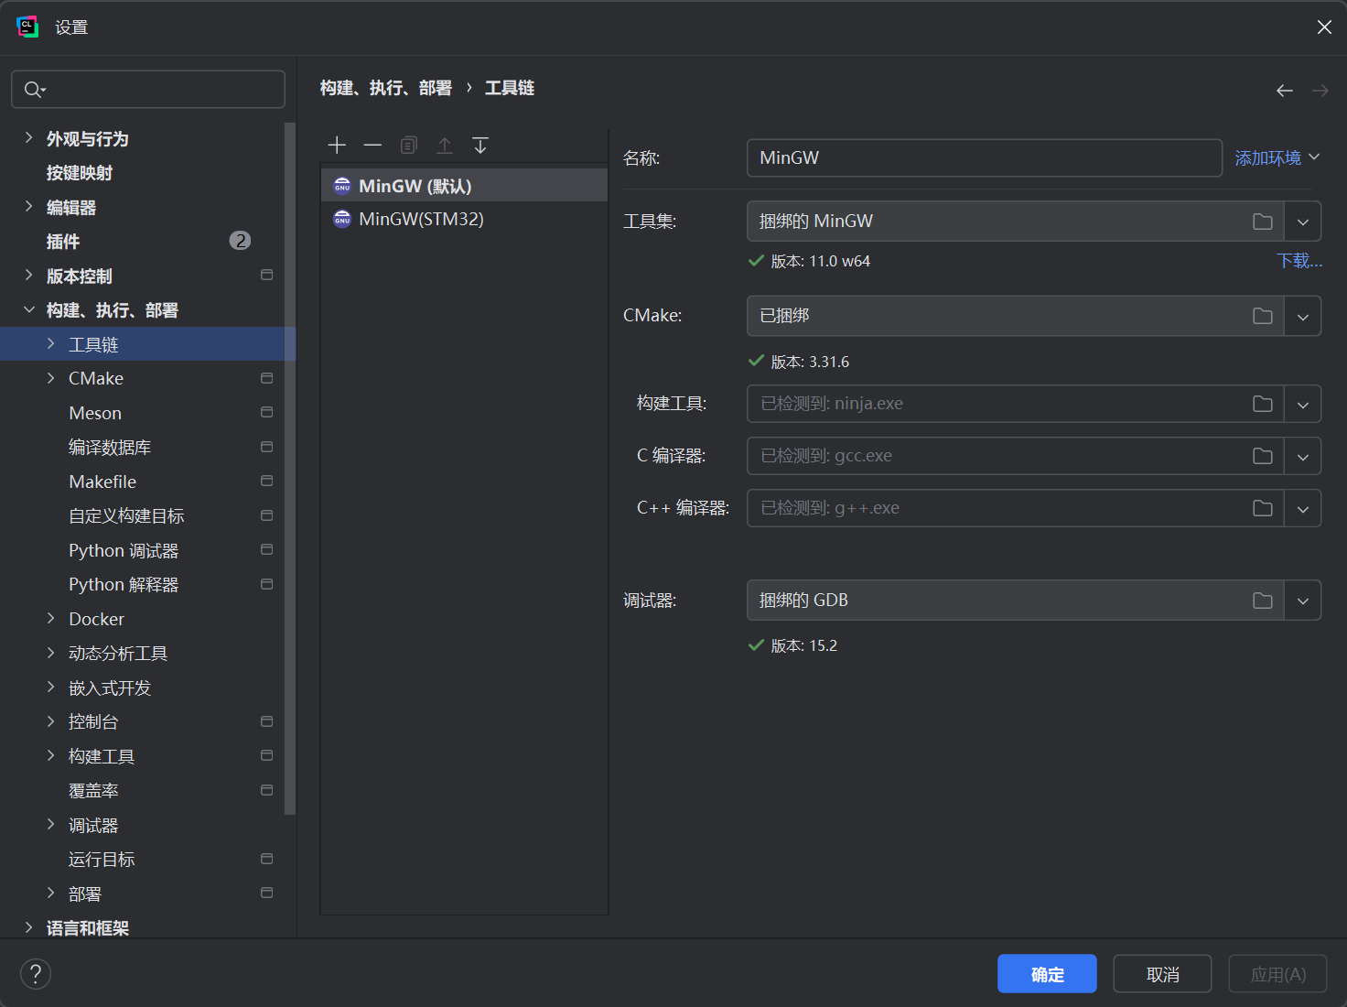Move toolchain down in the list
Image resolution: width=1347 pixels, height=1007 pixels.
tap(480, 146)
